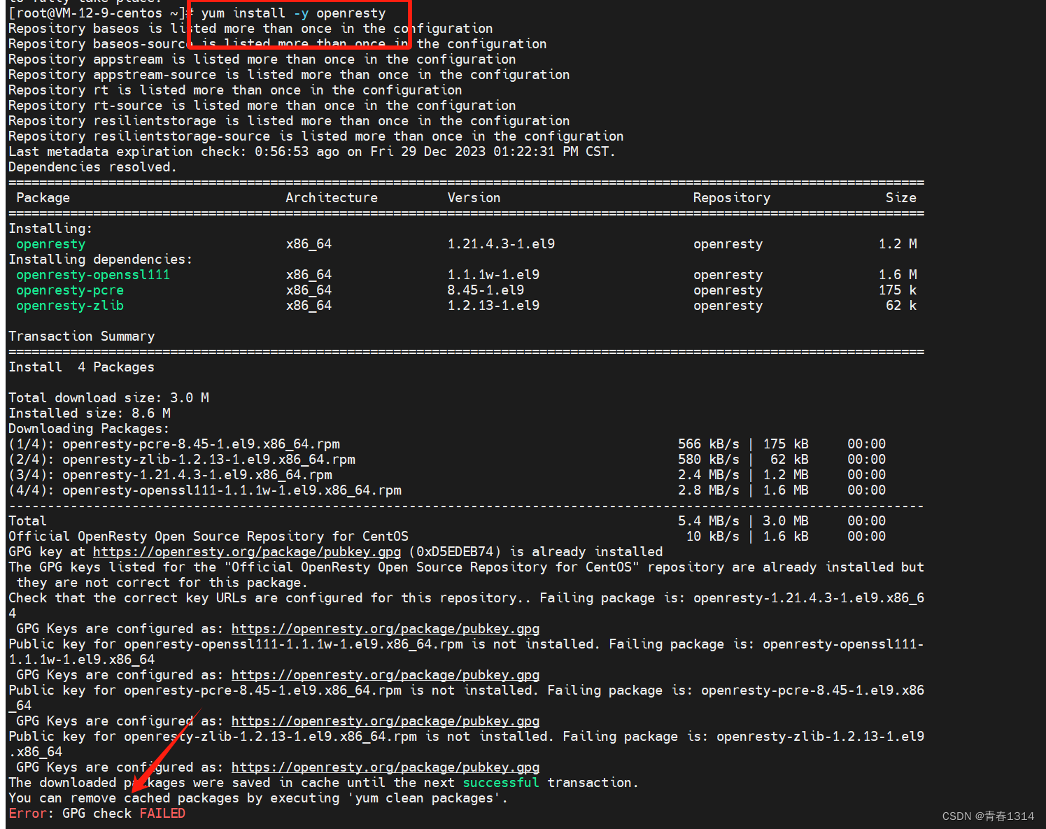Click the typed command 'yum install -y openresty'

point(293,13)
